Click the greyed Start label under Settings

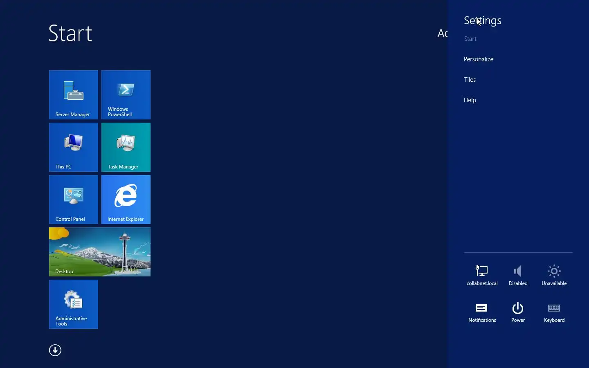point(470,39)
